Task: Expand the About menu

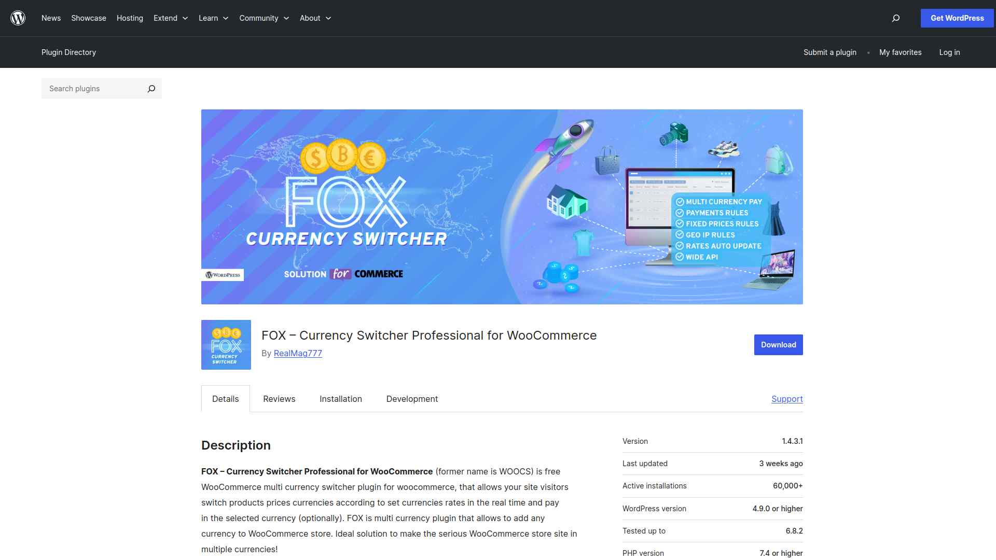Action: pos(315,18)
